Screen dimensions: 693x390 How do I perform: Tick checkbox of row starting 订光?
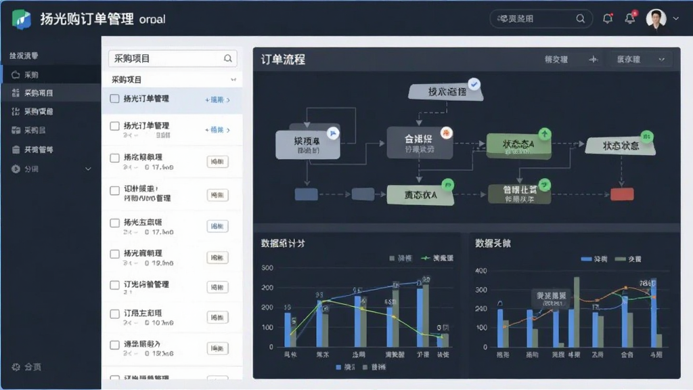(x=114, y=285)
